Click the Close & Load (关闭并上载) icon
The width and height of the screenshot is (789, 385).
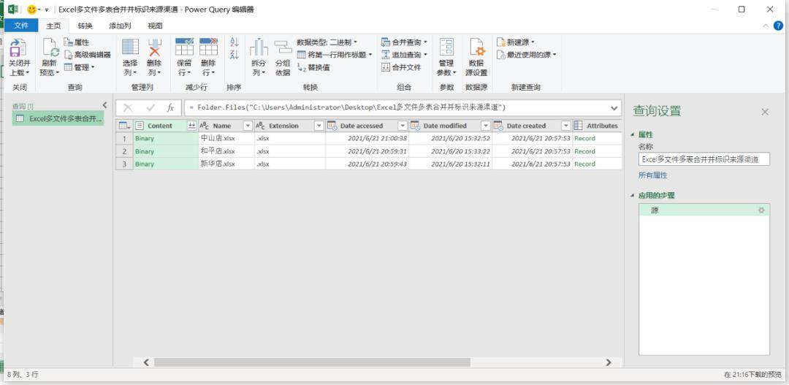18,47
